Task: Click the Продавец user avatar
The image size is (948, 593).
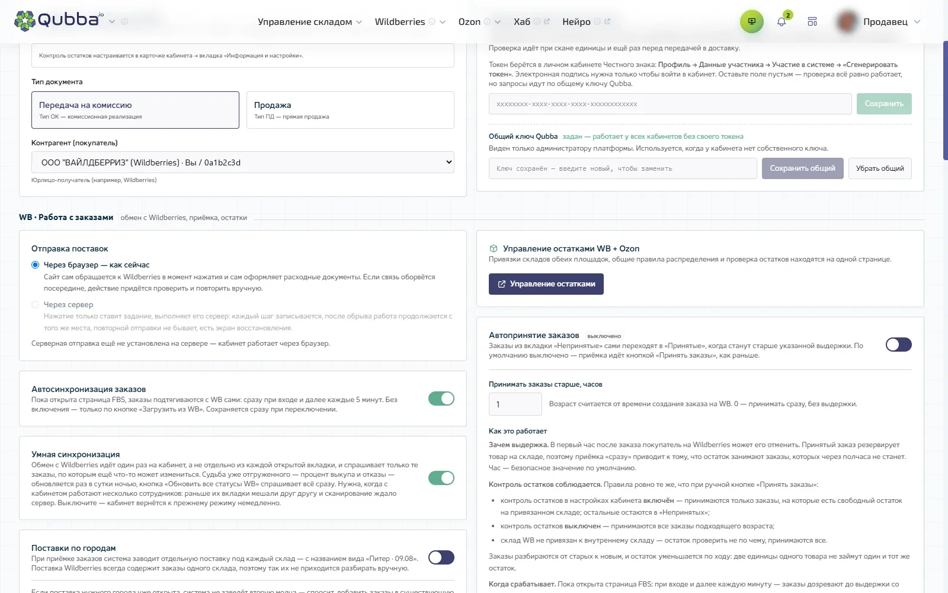Action: click(847, 21)
